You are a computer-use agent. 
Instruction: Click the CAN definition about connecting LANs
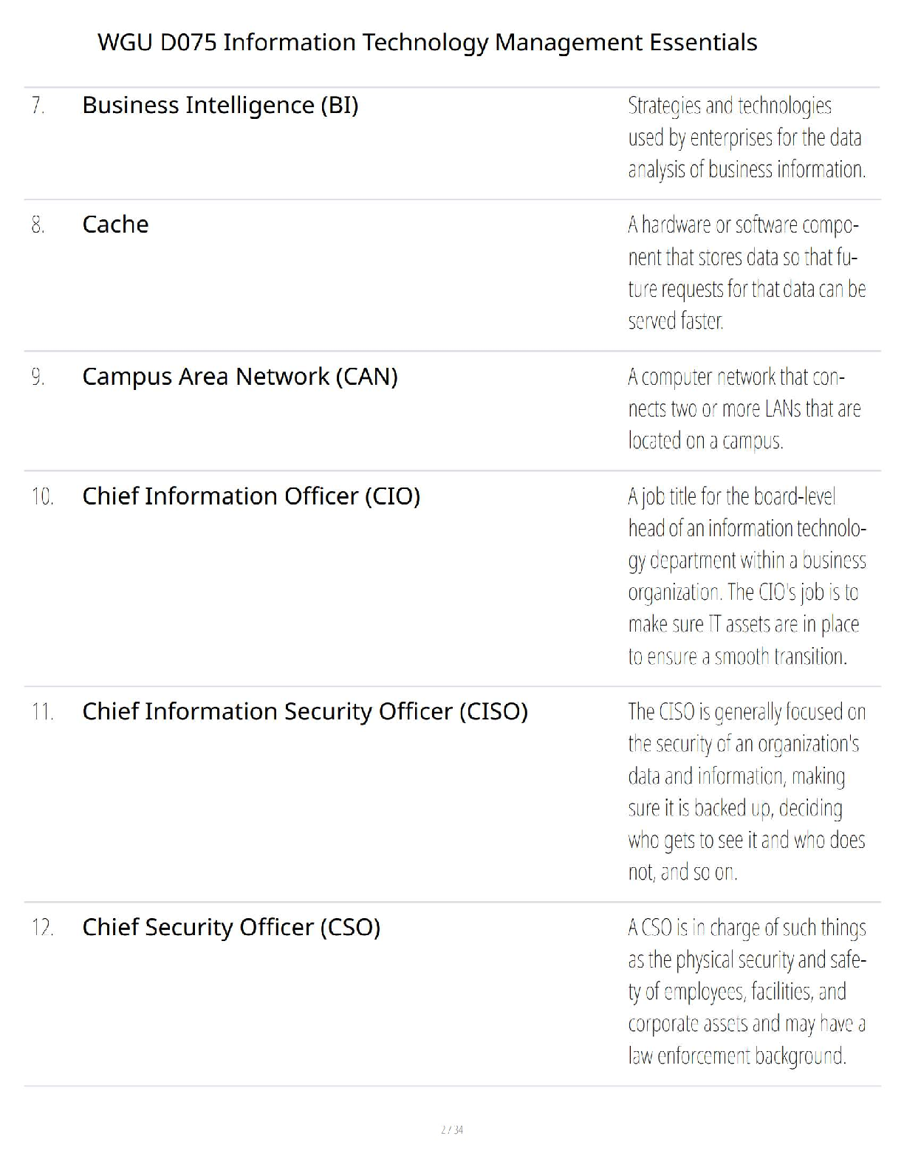click(x=744, y=408)
